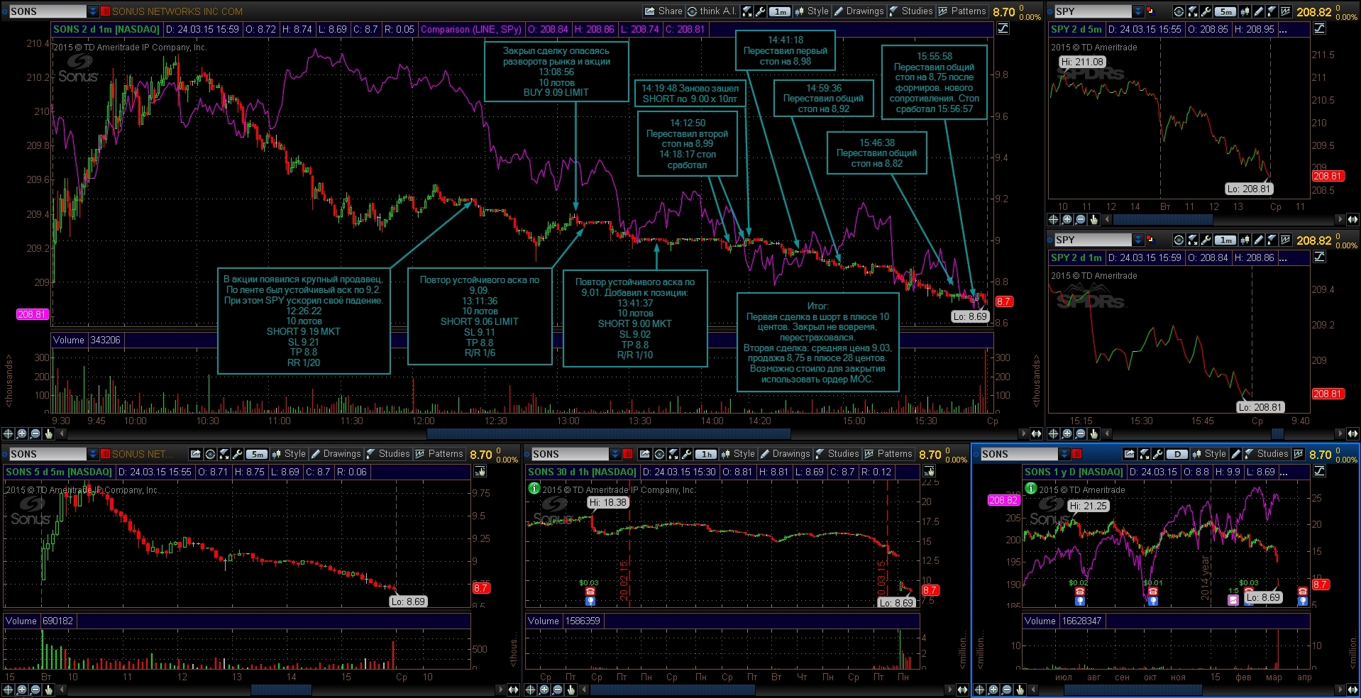The height and width of the screenshot is (698, 1361).
Task: Click chart-mode icon right of main chart header
Action: 1003,28
